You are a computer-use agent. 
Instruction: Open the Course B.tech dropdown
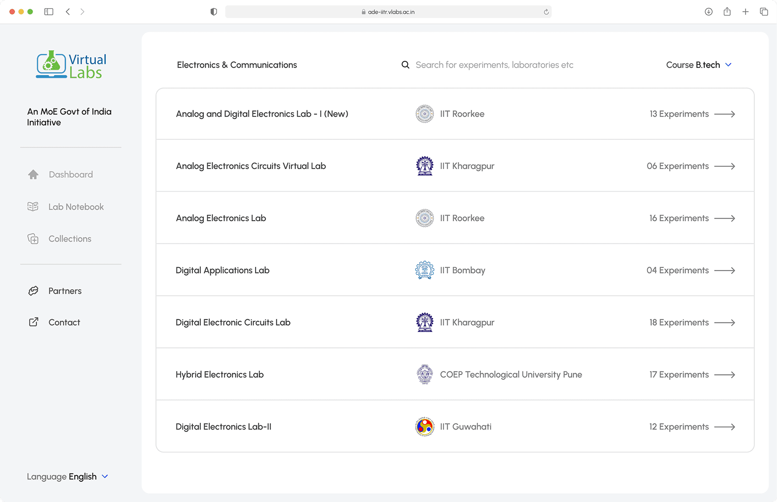click(699, 65)
